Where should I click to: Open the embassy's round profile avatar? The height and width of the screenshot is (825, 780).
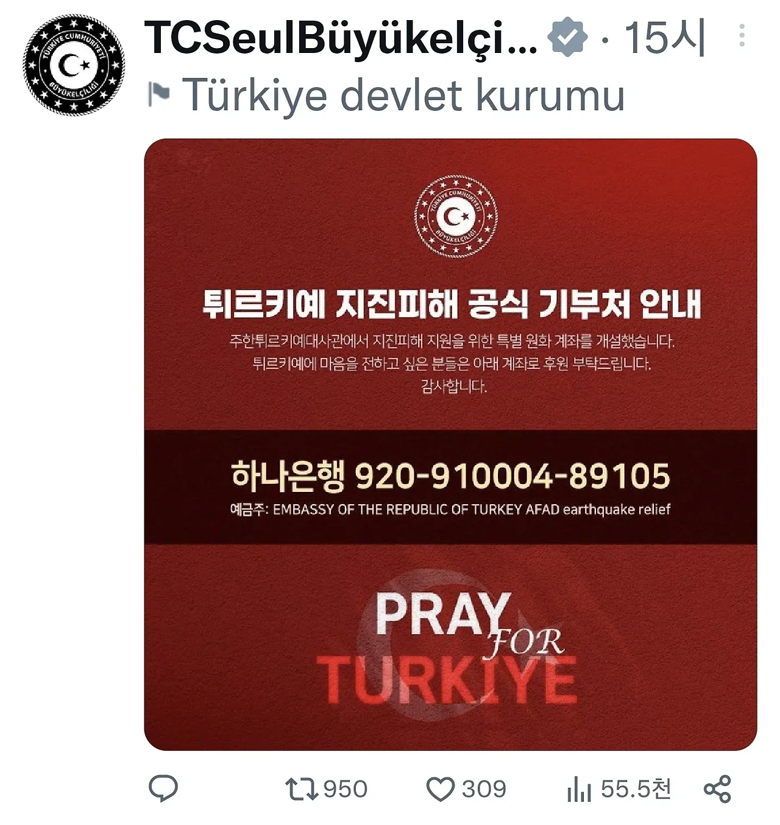[x=74, y=65]
